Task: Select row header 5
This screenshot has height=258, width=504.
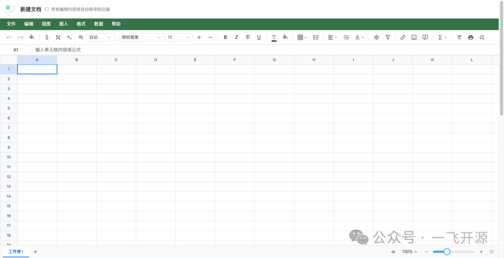Action: [9, 108]
